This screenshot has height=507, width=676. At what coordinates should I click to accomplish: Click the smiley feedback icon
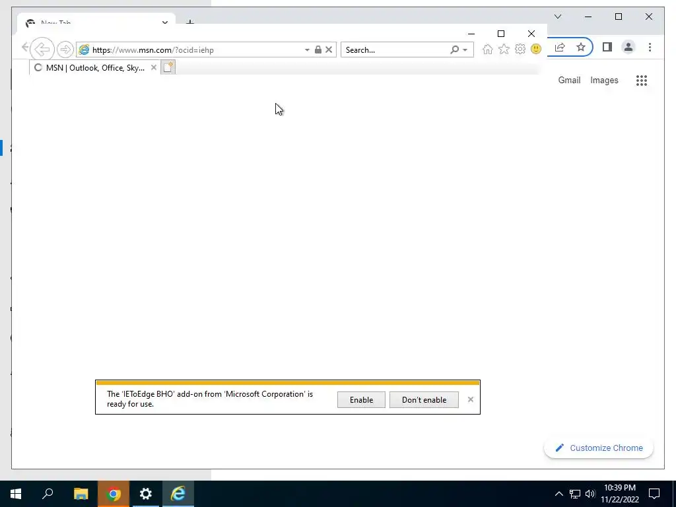(x=536, y=49)
